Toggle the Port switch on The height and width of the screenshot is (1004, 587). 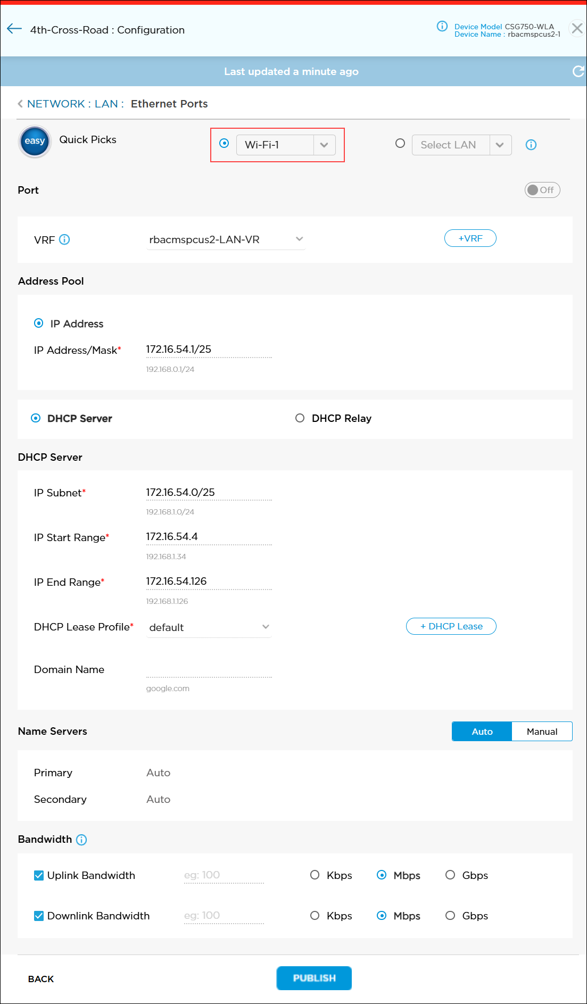pyautogui.click(x=542, y=190)
